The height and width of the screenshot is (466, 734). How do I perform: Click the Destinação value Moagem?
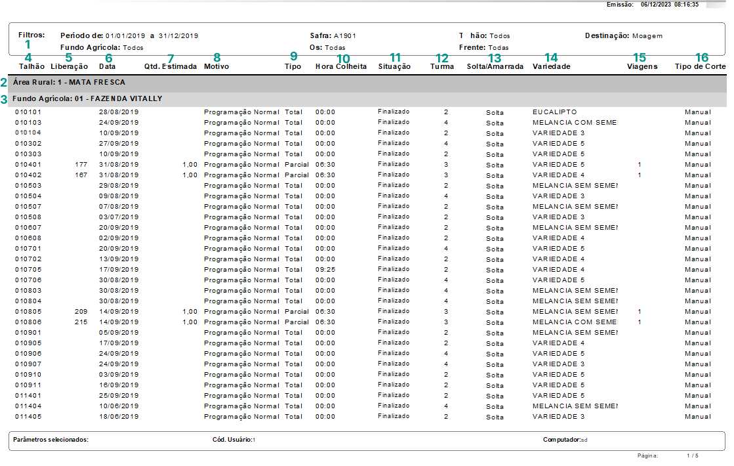pos(647,35)
